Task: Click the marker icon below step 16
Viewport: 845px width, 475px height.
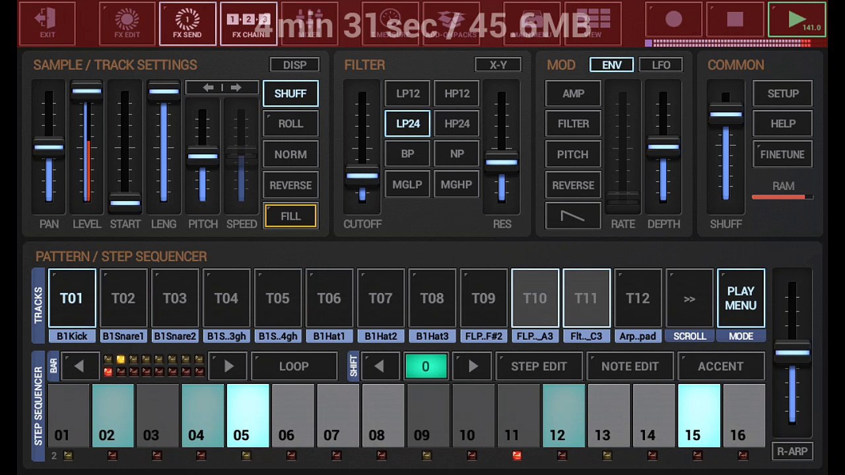Action: (x=742, y=455)
